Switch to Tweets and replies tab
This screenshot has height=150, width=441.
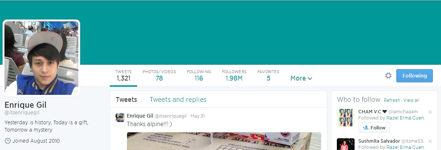(x=178, y=99)
